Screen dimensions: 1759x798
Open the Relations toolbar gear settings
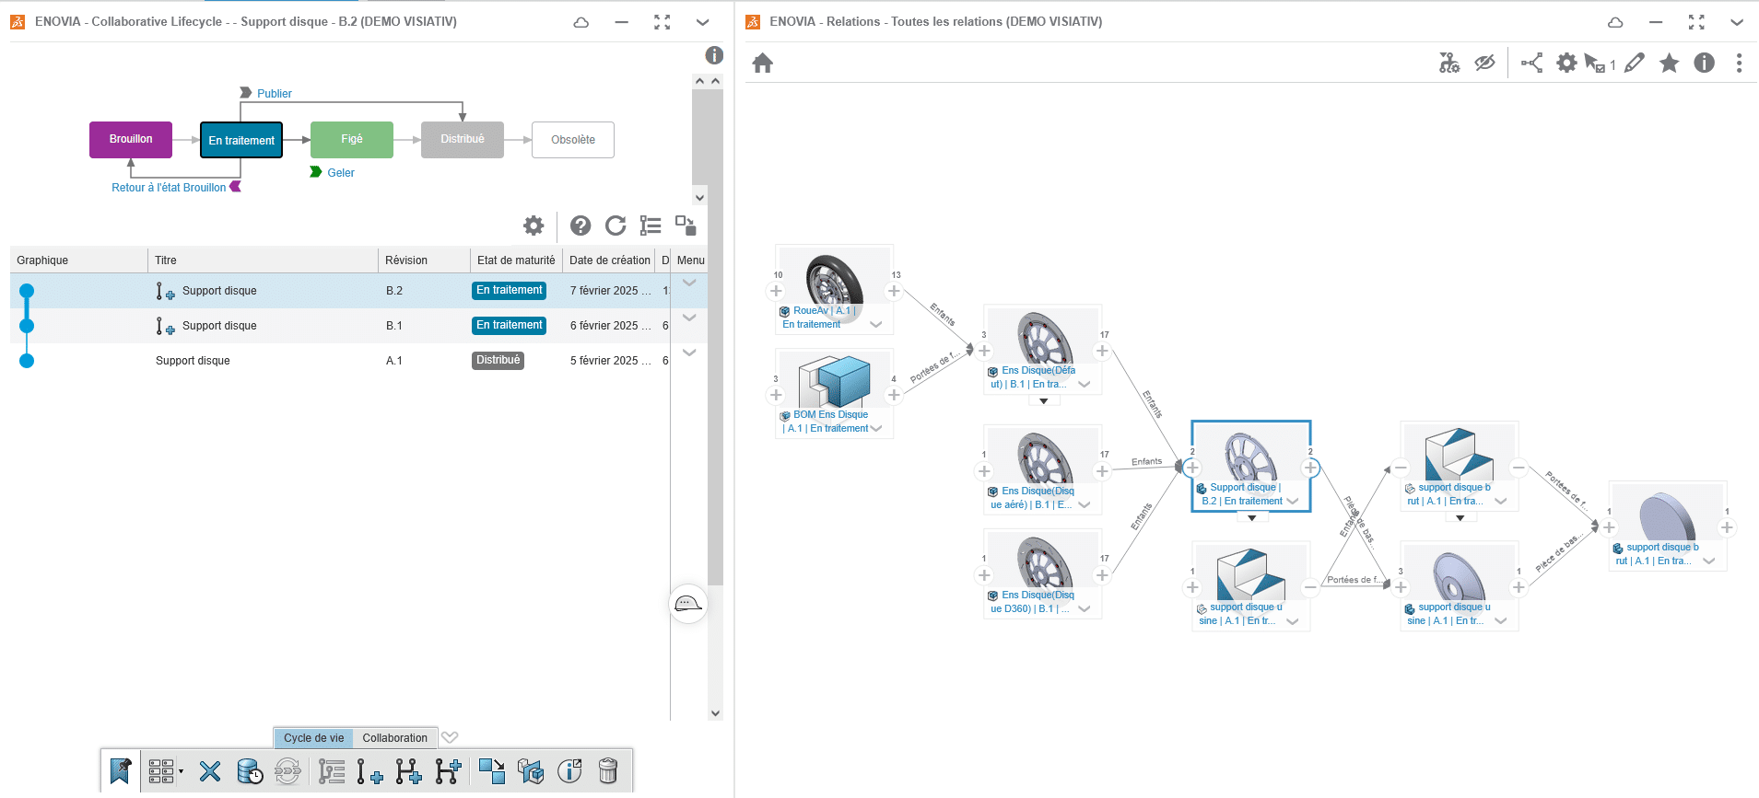pyautogui.click(x=1566, y=63)
